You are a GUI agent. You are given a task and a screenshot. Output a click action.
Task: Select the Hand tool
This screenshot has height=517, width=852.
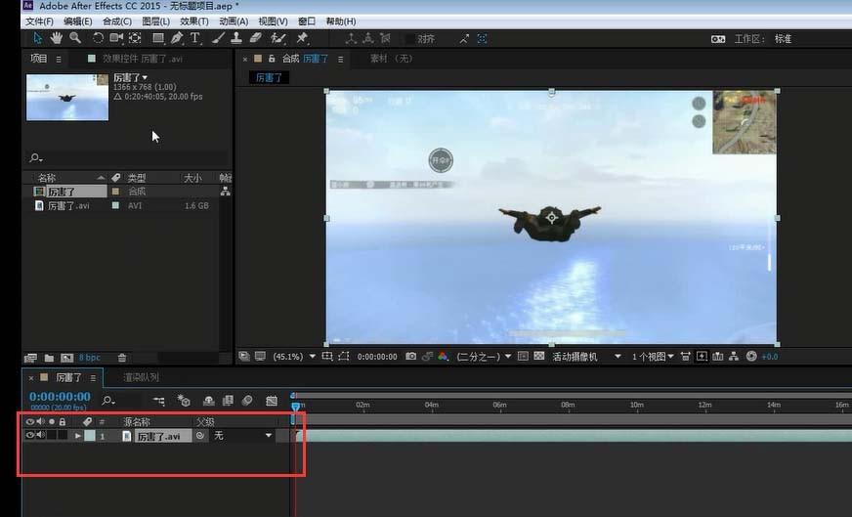56,38
